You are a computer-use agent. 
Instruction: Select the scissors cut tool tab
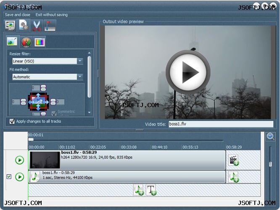point(37,26)
